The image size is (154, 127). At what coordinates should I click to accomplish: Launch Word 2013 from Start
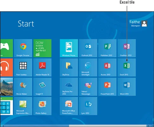point(127,87)
